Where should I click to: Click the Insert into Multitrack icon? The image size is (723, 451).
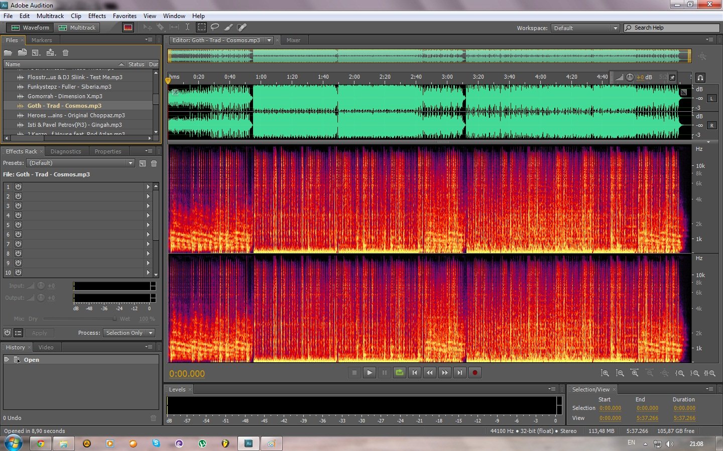click(51, 53)
